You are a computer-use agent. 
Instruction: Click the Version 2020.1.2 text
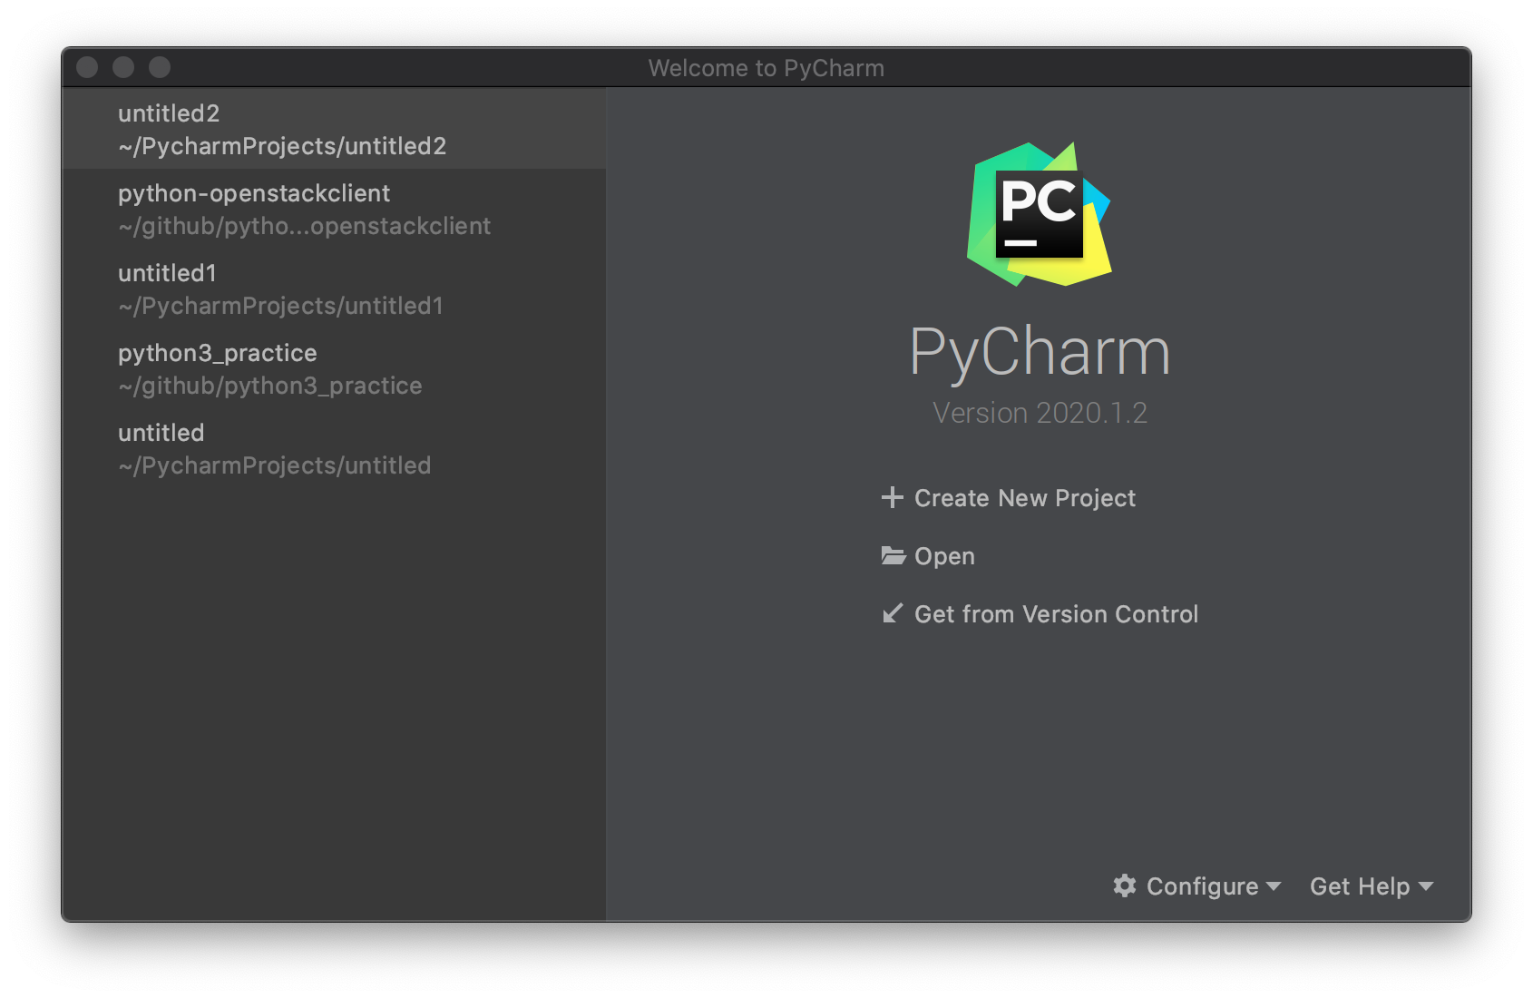click(1040, 413)
